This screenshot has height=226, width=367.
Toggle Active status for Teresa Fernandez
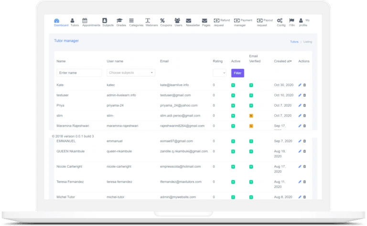pyautogui.click(x=233, y=182)
